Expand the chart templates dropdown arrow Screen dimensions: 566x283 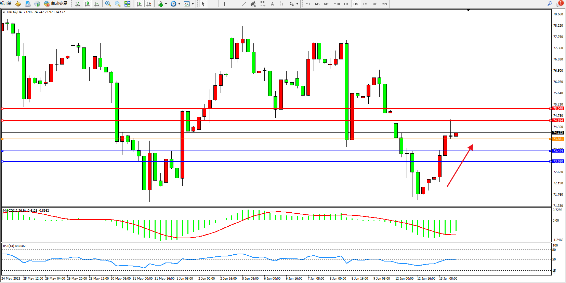(x=193, y=4)
